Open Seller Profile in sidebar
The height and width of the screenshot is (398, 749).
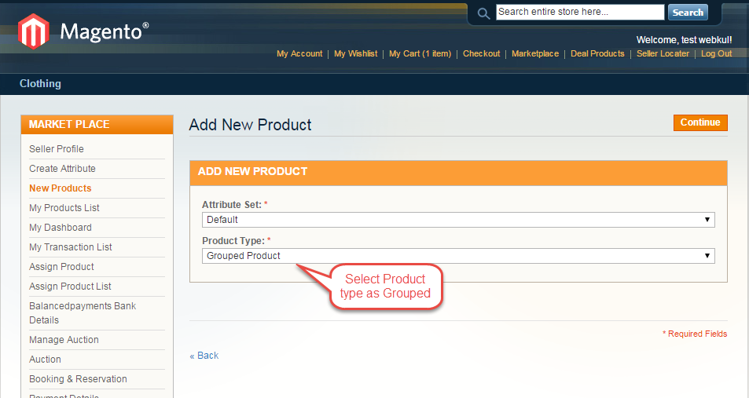57,149
